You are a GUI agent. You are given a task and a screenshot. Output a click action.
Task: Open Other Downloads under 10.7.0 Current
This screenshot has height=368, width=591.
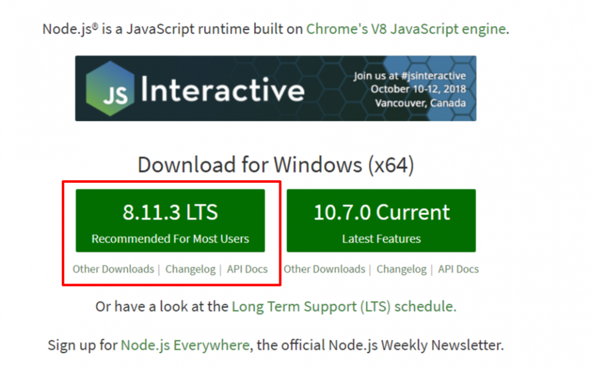[x=325, y=269]
